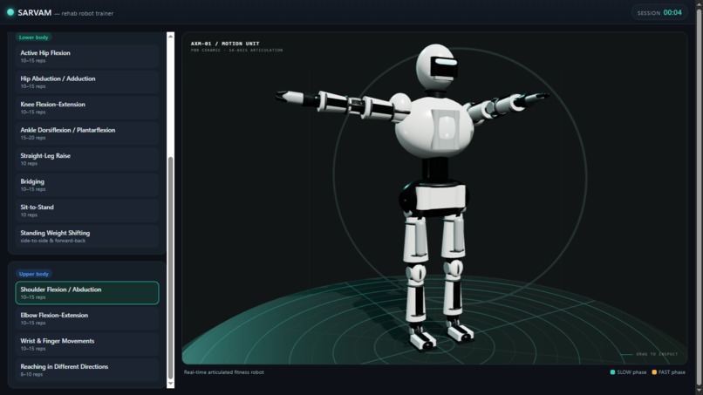Open the Knee Flexion-Extension exercise

point(87,107)
